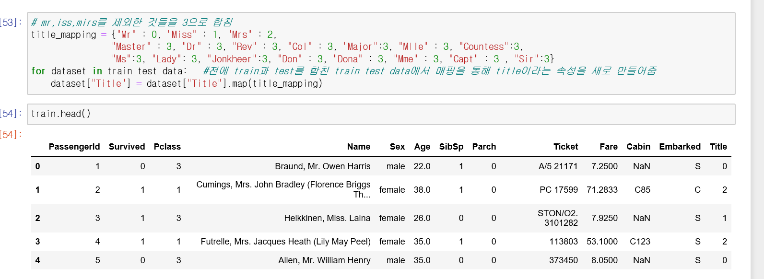
Task: Click ticket value '113803'
Action: tap(564, 242)
